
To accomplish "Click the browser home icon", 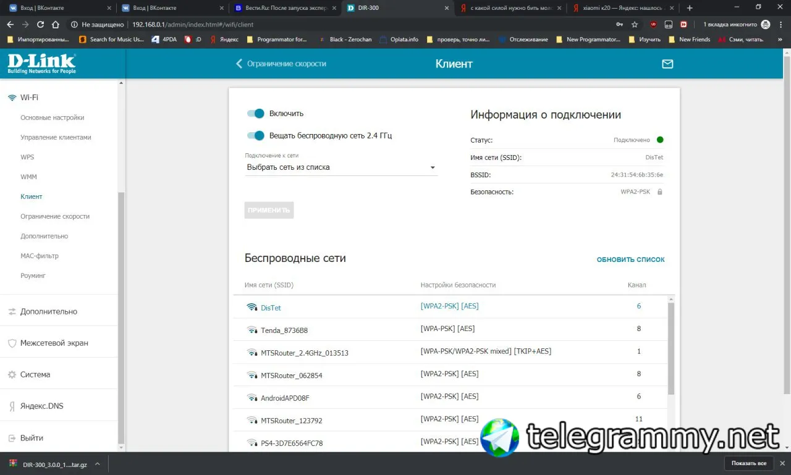I will 56,25.
